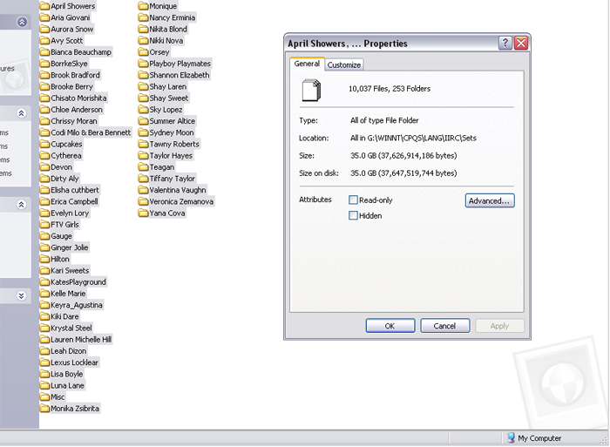
Task: Click the folder icon beside Cytherea
Action: (45, 155)
